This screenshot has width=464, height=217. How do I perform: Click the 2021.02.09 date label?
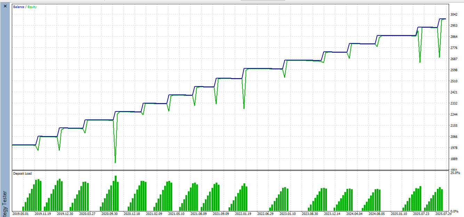coord(154,214)
